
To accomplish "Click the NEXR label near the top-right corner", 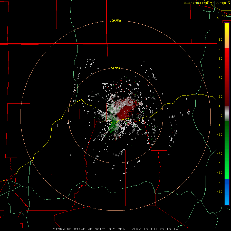I will 225,15.
